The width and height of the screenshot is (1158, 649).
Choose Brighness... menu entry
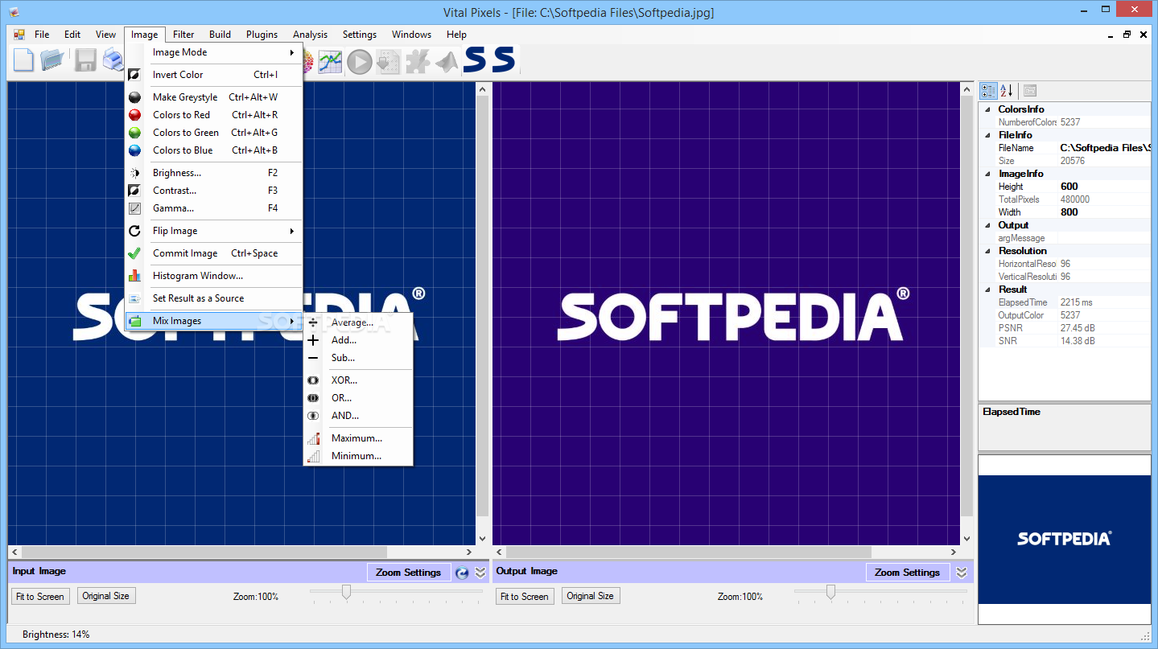click(x=214, y=173)
